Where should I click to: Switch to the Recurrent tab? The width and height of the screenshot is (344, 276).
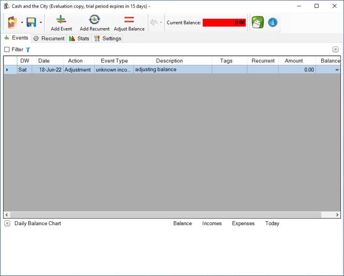point(49,38)
